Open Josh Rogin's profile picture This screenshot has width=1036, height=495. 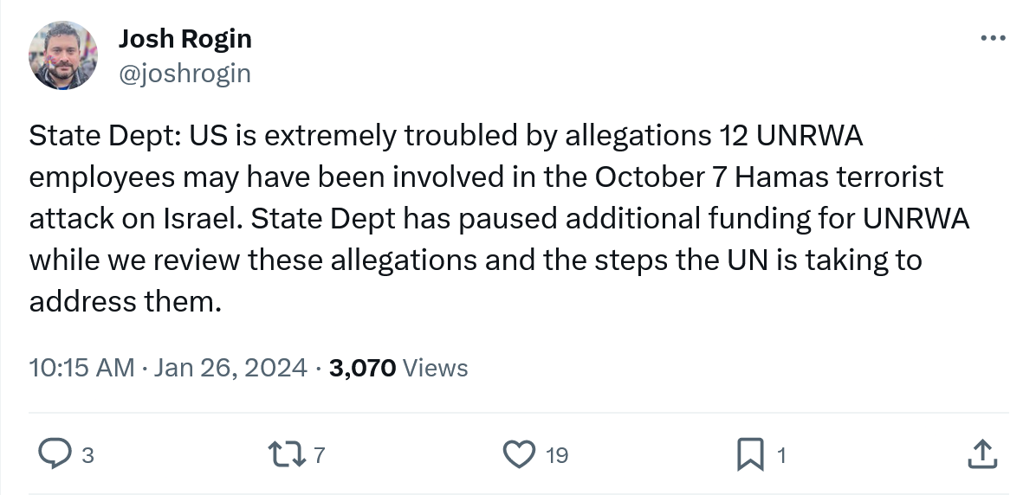63,55
